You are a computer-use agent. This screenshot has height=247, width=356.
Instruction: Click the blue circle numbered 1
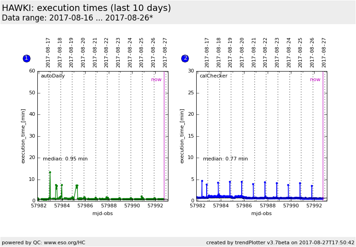click(26, 58)
